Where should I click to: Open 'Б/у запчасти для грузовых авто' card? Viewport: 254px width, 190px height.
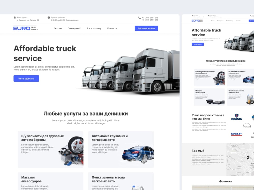point(51,149)
